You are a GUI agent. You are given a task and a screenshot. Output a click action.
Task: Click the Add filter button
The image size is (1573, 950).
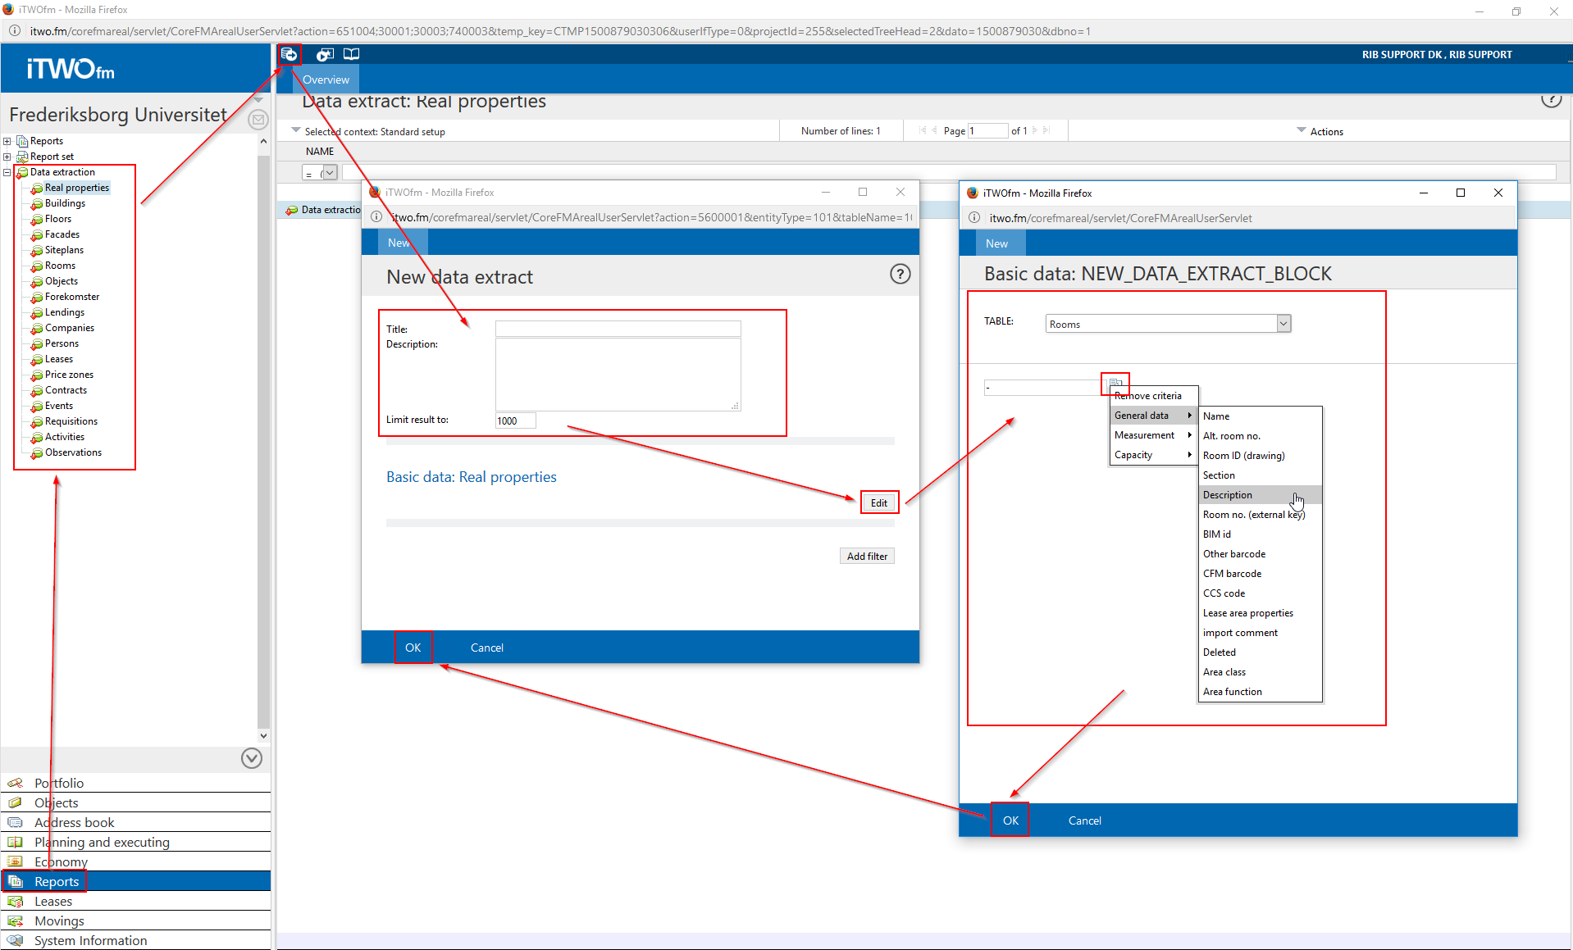[x=867, y=556]
